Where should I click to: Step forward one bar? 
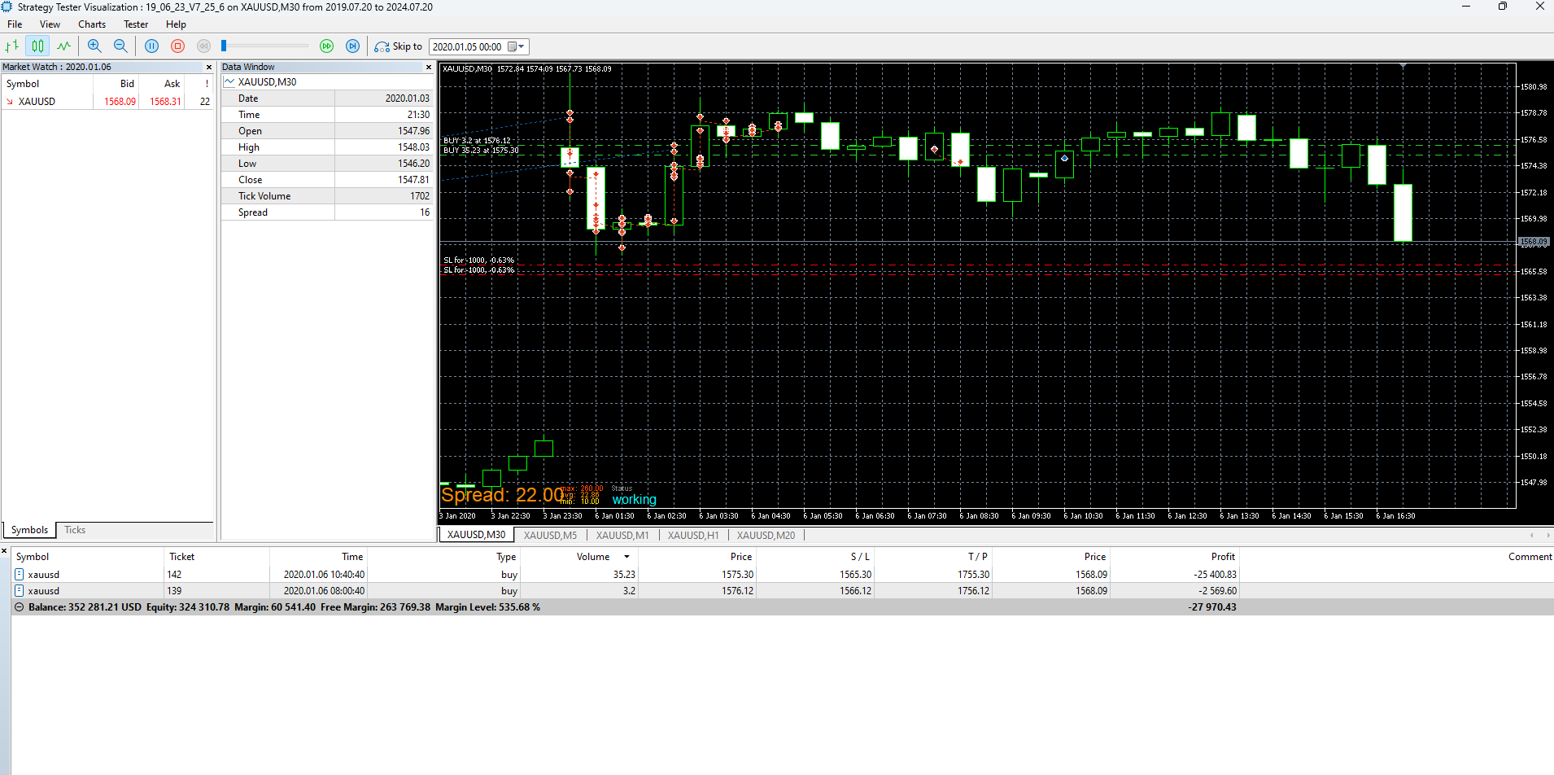[x=352, y=46]
